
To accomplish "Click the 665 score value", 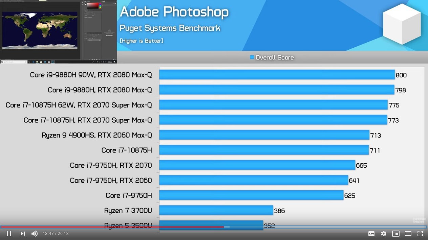I will [362, 166].
